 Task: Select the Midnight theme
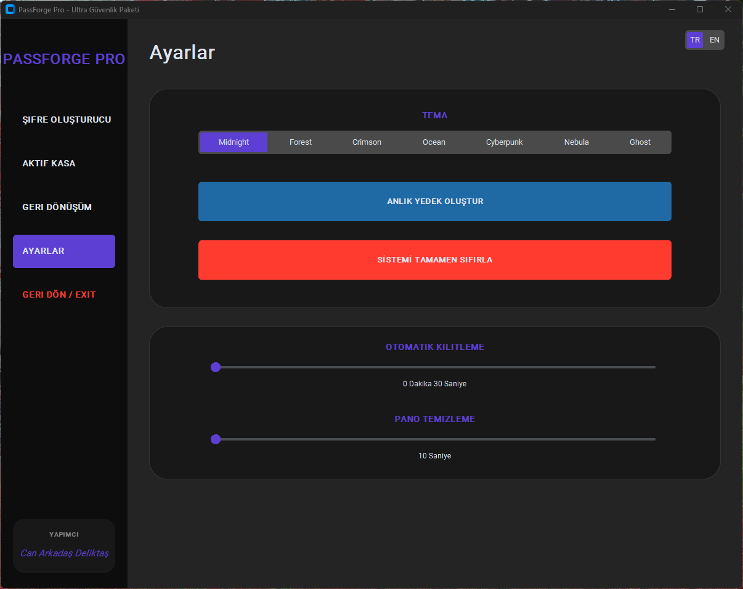click(233, 142)
